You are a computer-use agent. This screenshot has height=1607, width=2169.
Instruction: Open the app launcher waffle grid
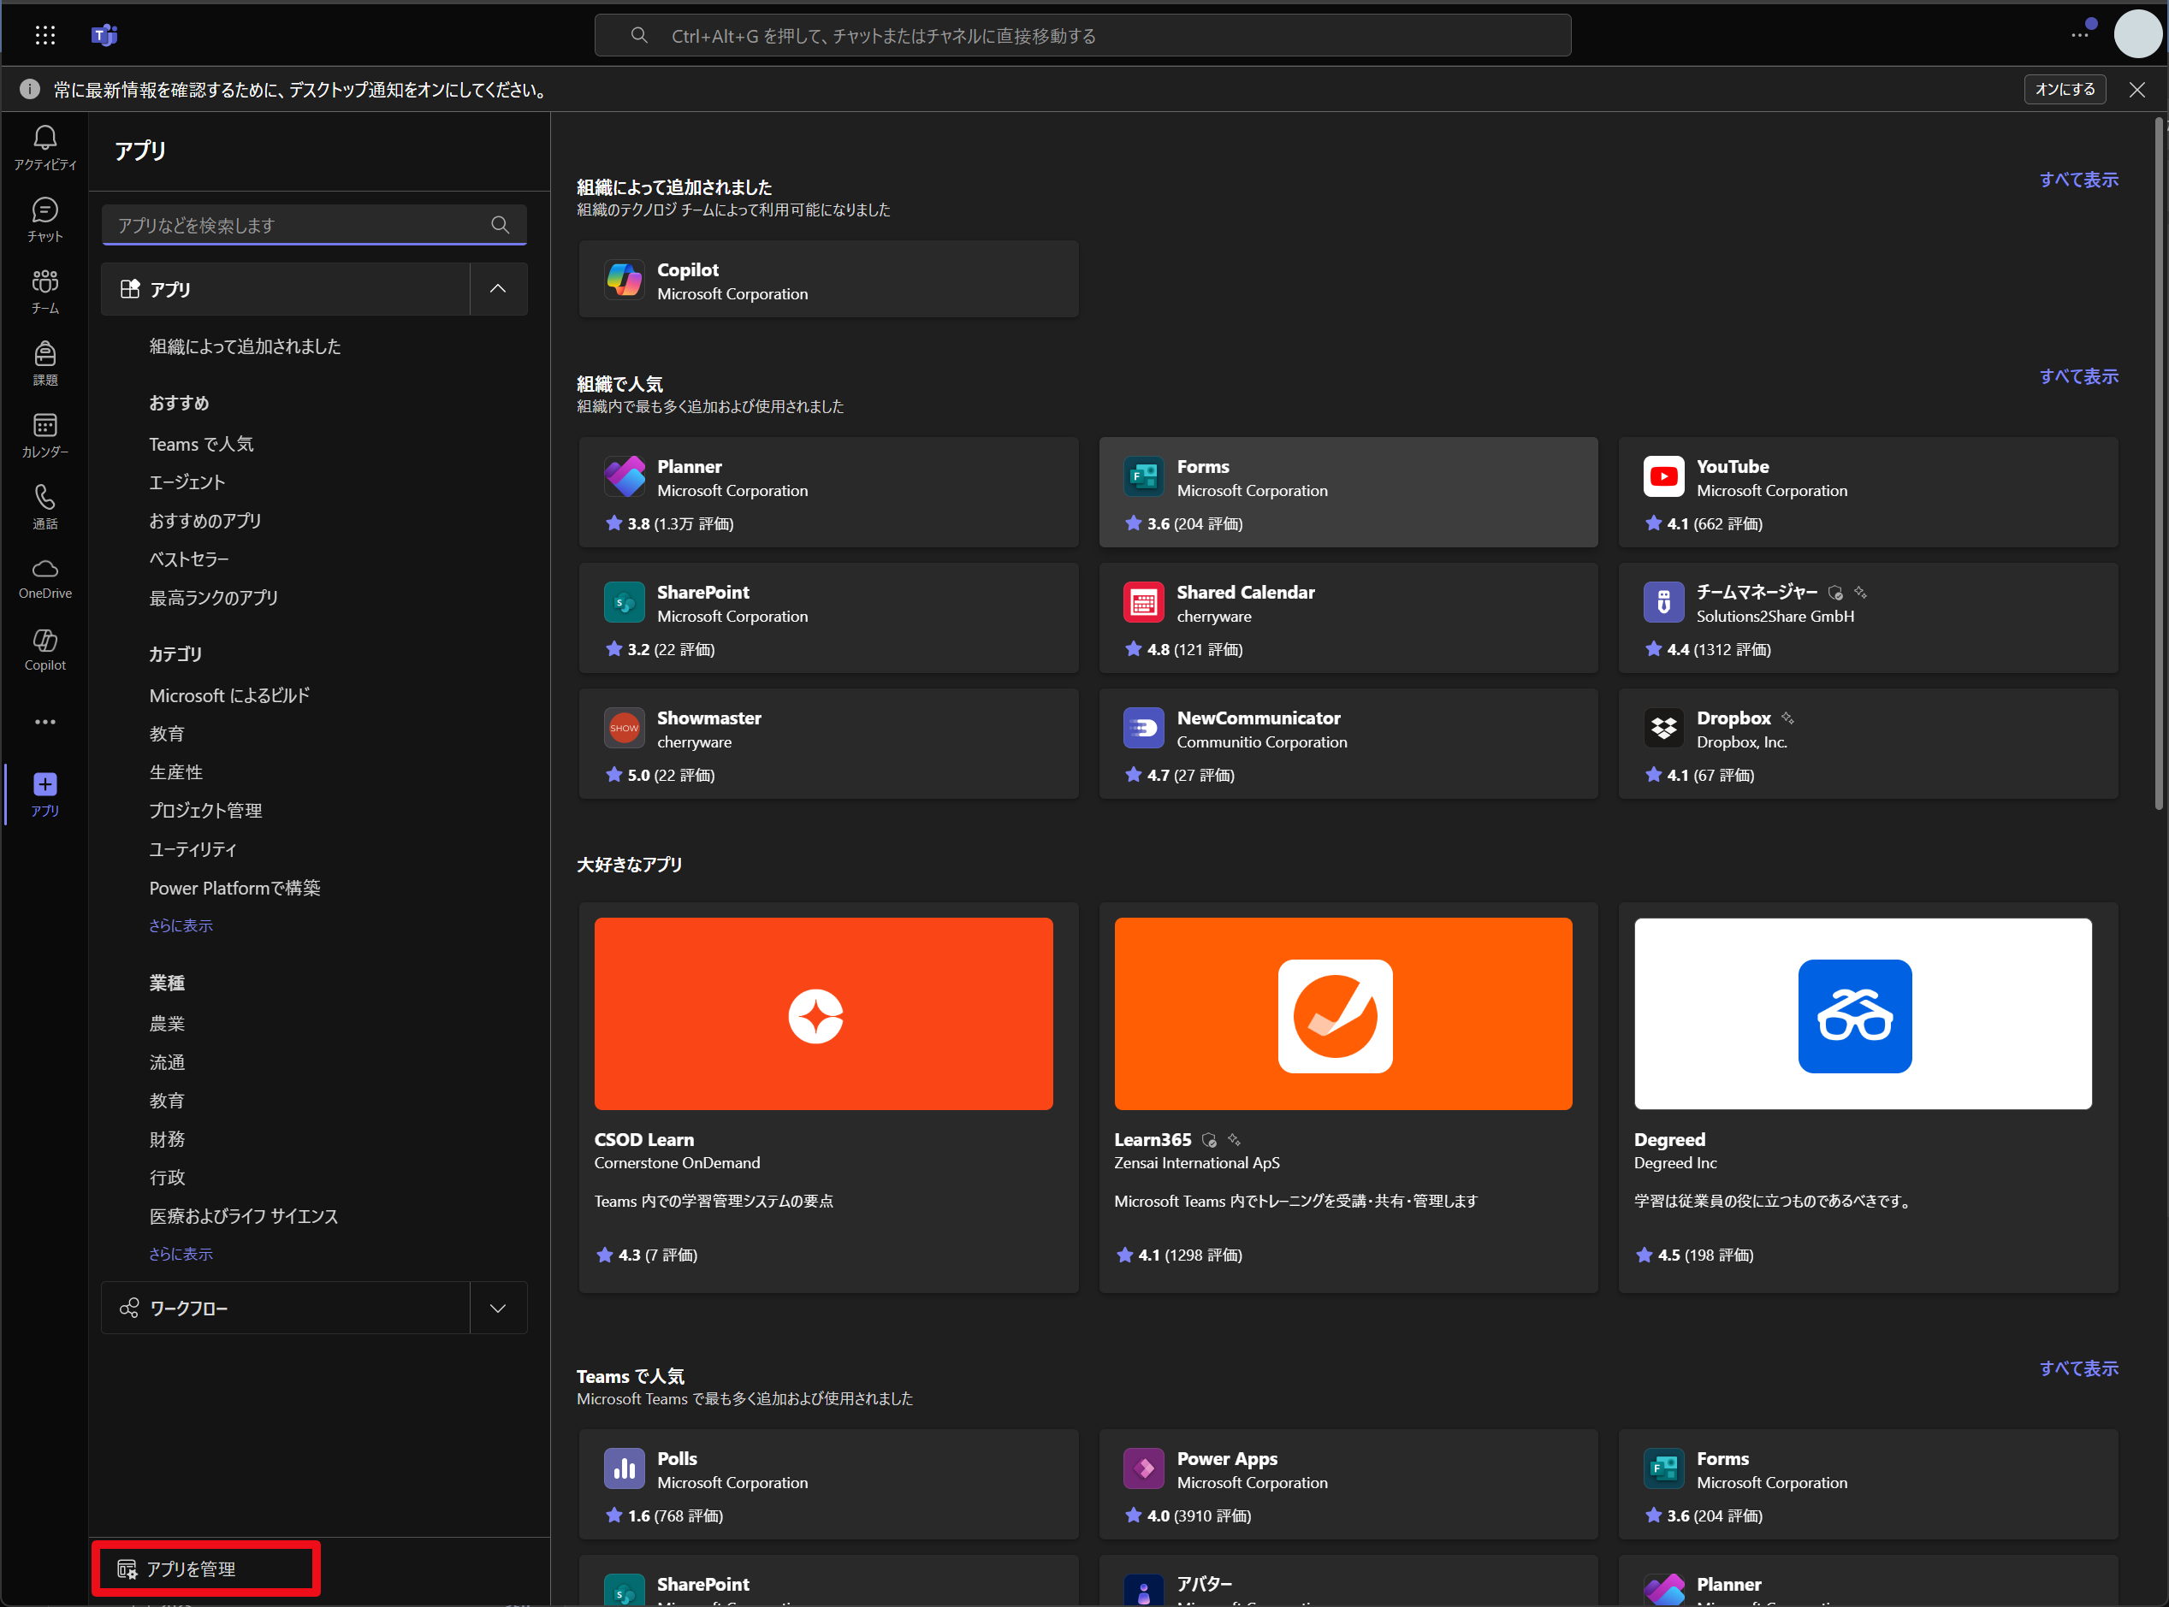click(x=44, y=35)
